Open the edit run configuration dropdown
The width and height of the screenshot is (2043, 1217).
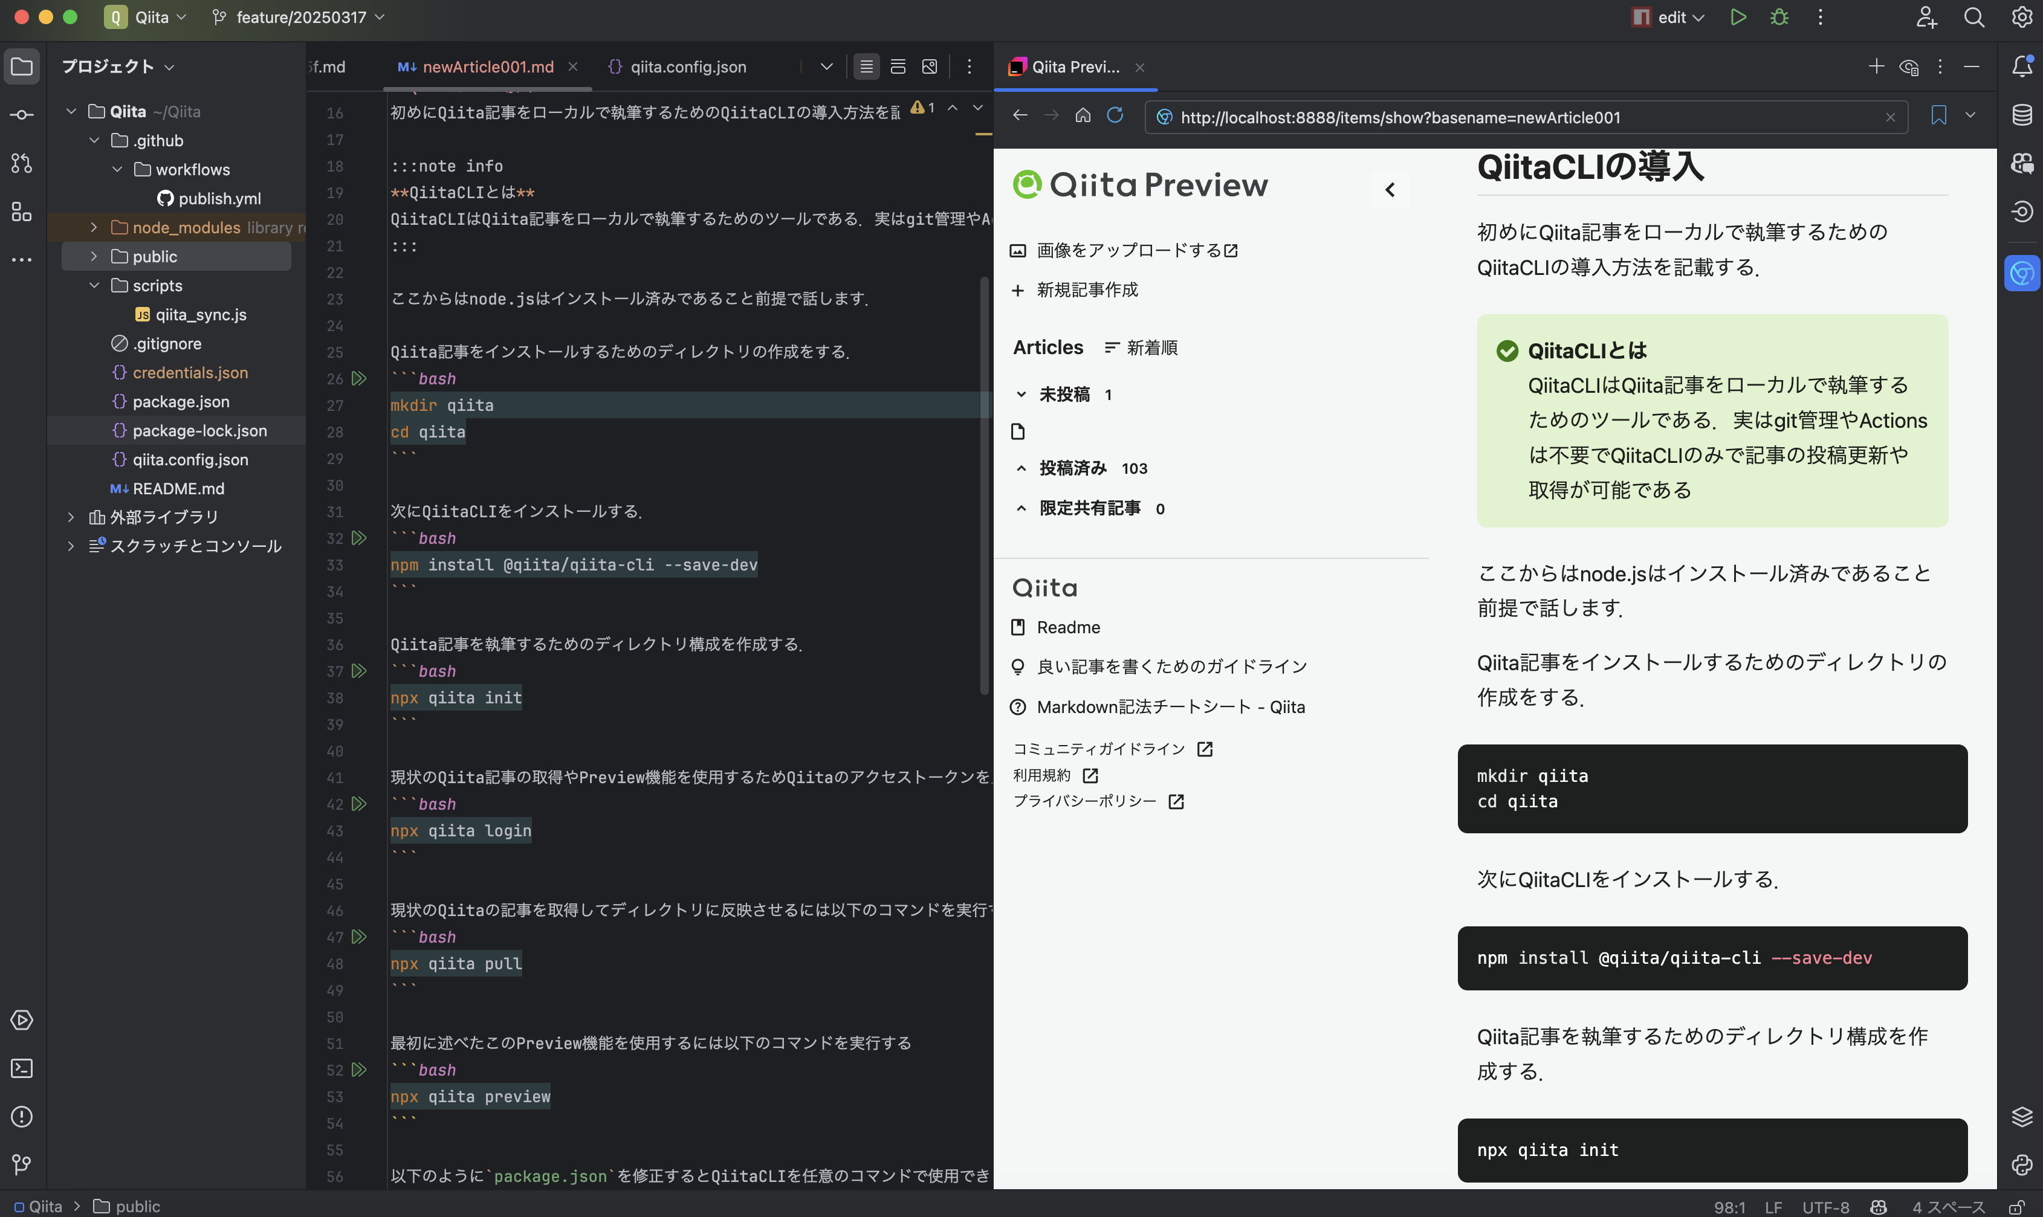point(1666,16)
